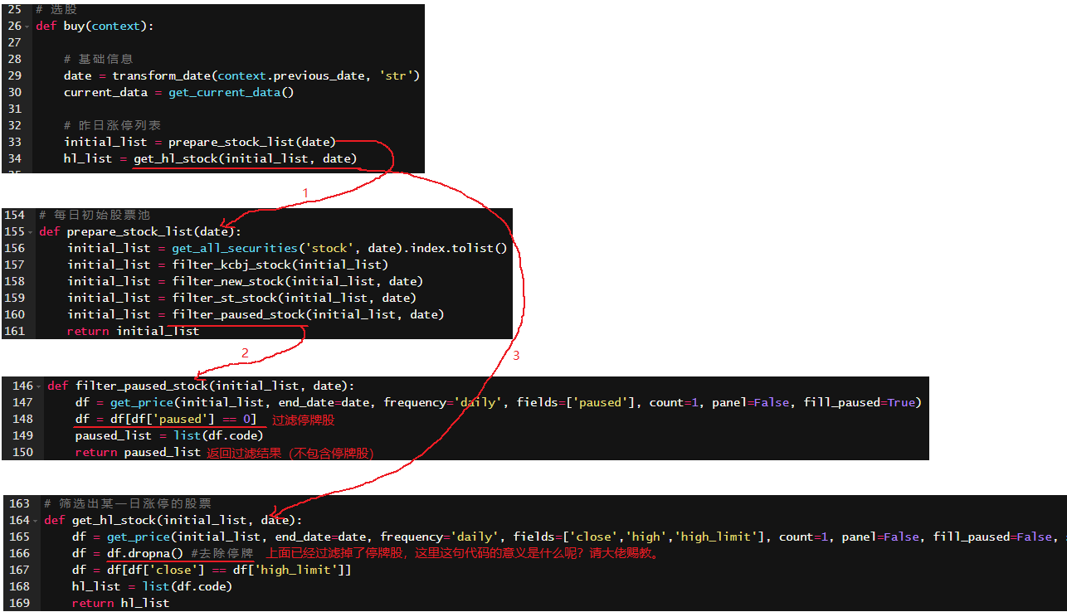Click the red annotation number 1
Viewport: 1067px width, 612px height.
click(305, 193)
